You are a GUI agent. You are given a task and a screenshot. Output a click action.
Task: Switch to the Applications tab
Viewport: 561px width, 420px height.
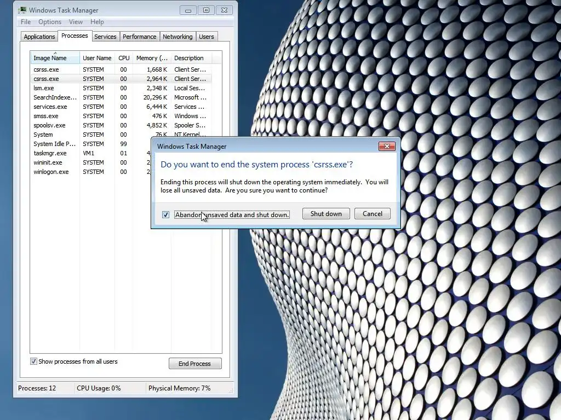click(x=39, y=37)
